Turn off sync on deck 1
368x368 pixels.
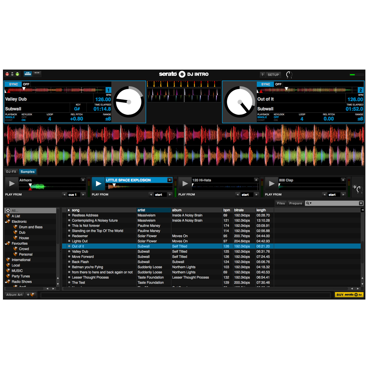click(26, 84)
